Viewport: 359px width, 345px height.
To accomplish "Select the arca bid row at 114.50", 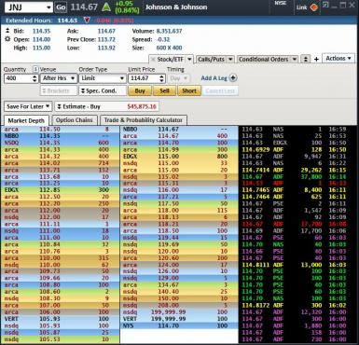I will [x=61, y=129].
